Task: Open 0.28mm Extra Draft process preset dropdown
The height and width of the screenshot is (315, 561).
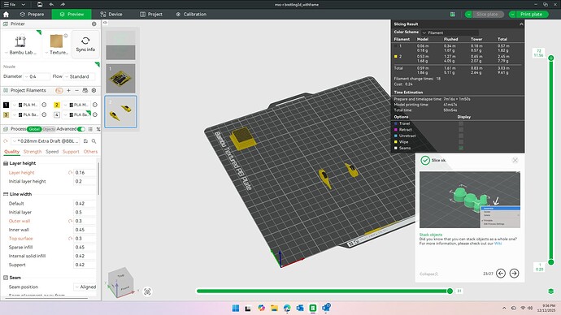Action: point(46,141)
